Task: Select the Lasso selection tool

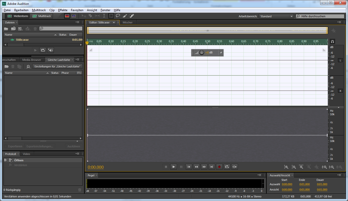Action: click(118, 16)
